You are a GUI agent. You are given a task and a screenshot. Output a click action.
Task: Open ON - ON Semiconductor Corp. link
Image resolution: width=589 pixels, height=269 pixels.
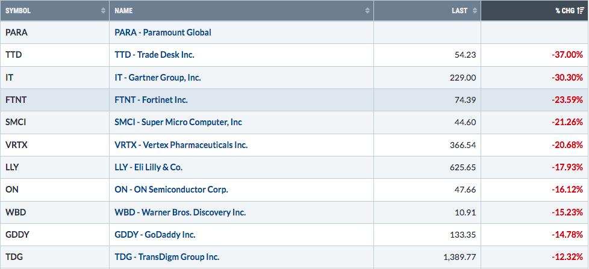point(171,190)
